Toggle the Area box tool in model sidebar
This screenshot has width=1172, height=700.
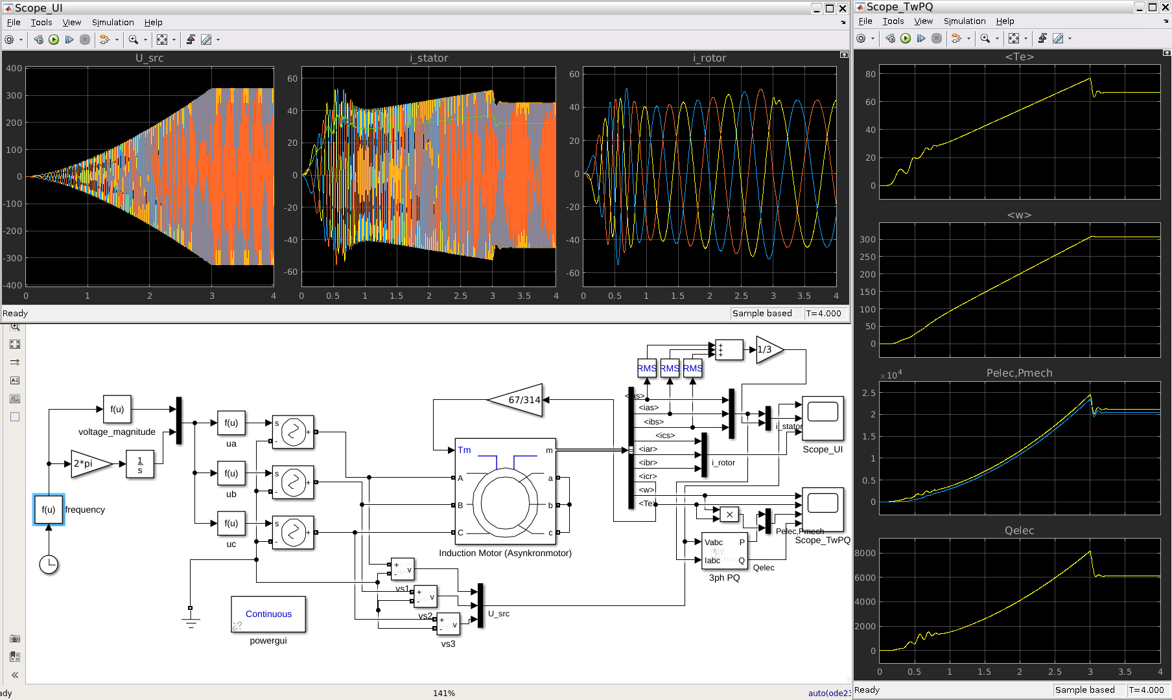(x=15, y=417)
